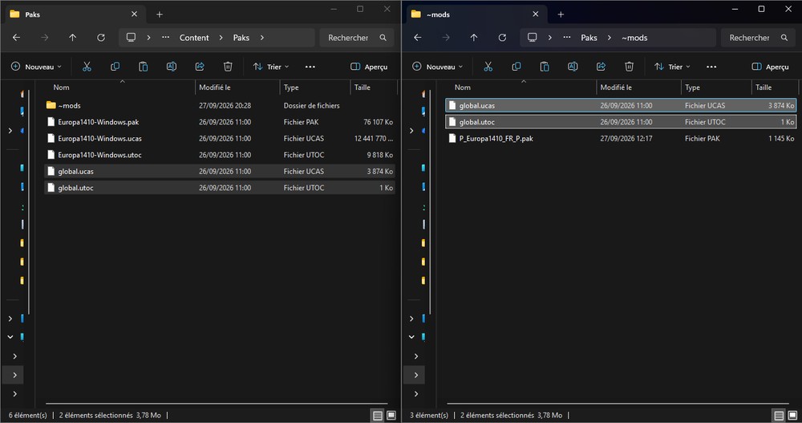802x423 pixels.
Task: Select Europa1410-Windows.ucas file
Action: tap(220, 138)
